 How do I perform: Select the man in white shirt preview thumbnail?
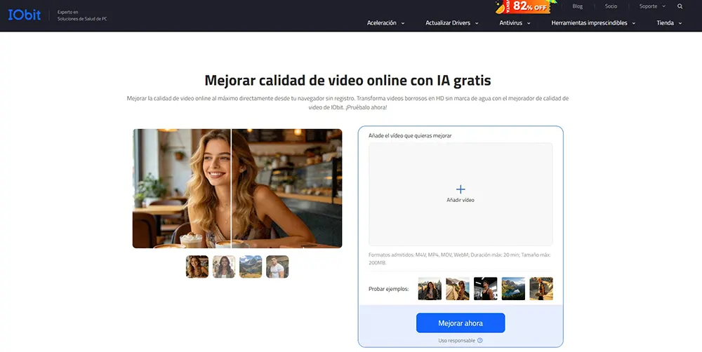[277, 266]
